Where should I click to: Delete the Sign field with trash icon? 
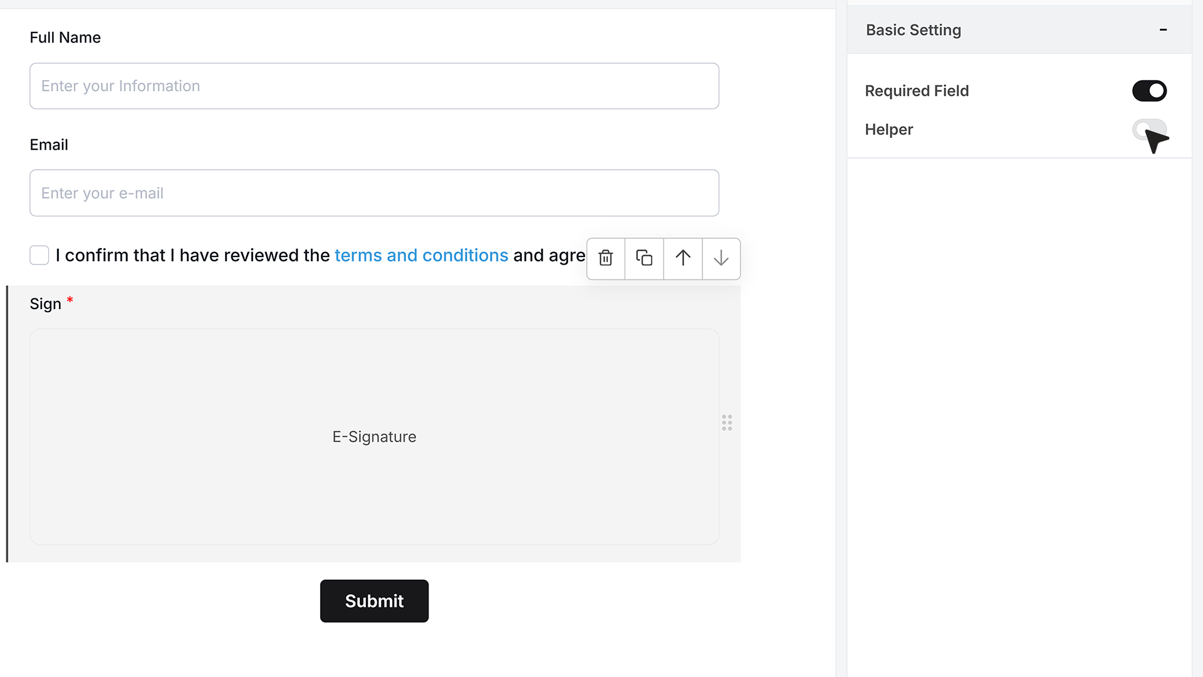[x=606, y=258]
